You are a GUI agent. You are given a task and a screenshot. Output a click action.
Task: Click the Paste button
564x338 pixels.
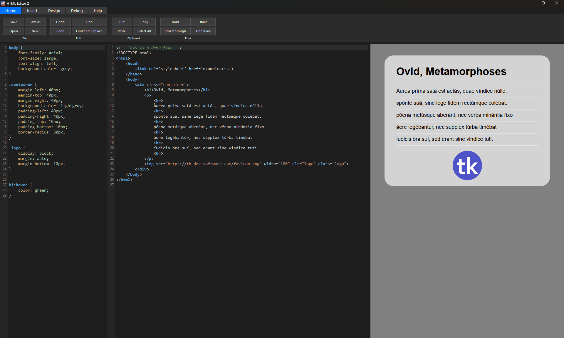(121, 31)
